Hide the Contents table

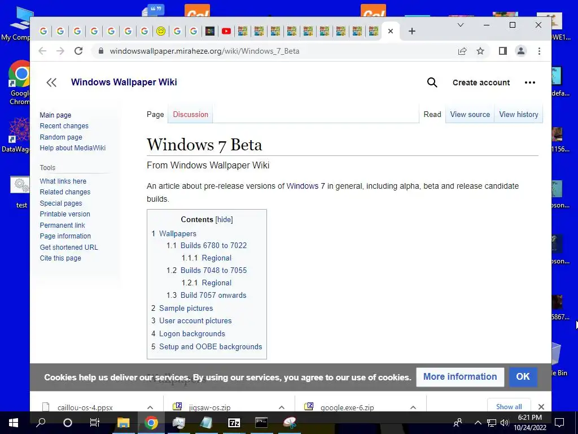pyautogui.click(x=224, y=220)
